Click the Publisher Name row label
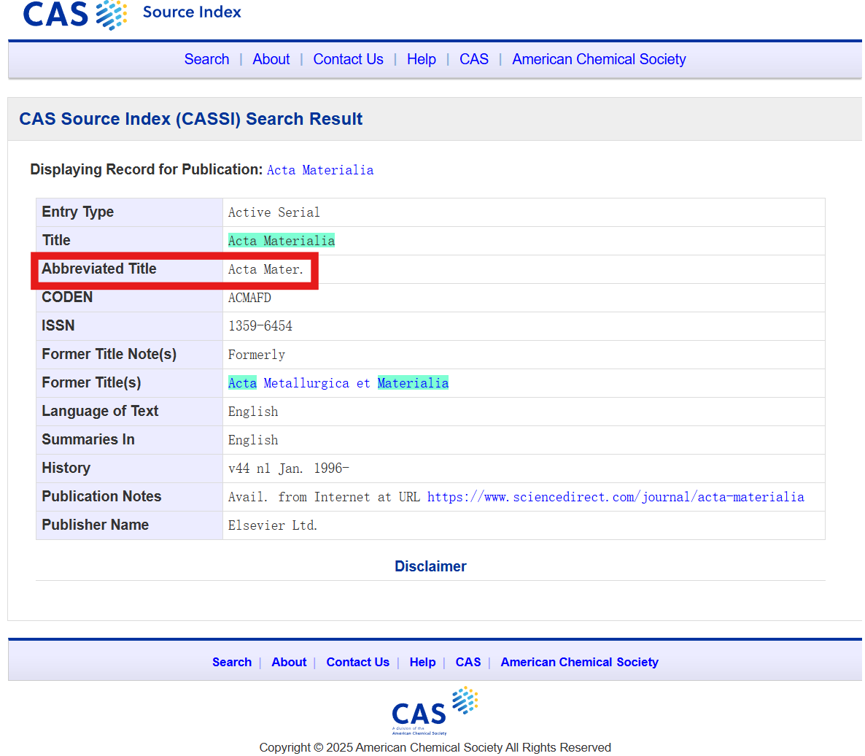 [96, 525]
